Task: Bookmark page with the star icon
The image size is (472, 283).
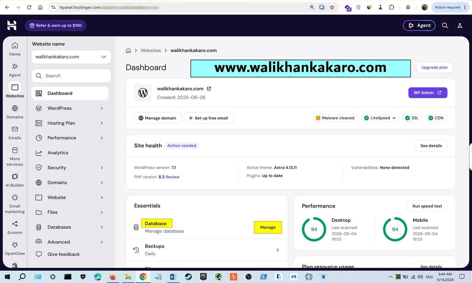Action: point(332,7)
